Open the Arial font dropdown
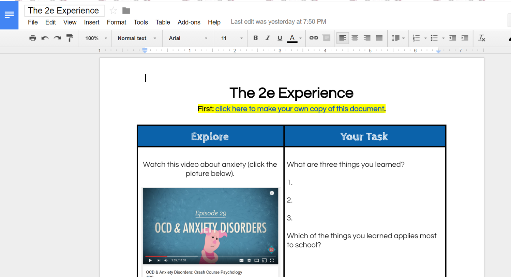Viewport: 511px width, 277px height. click(188, 38)
